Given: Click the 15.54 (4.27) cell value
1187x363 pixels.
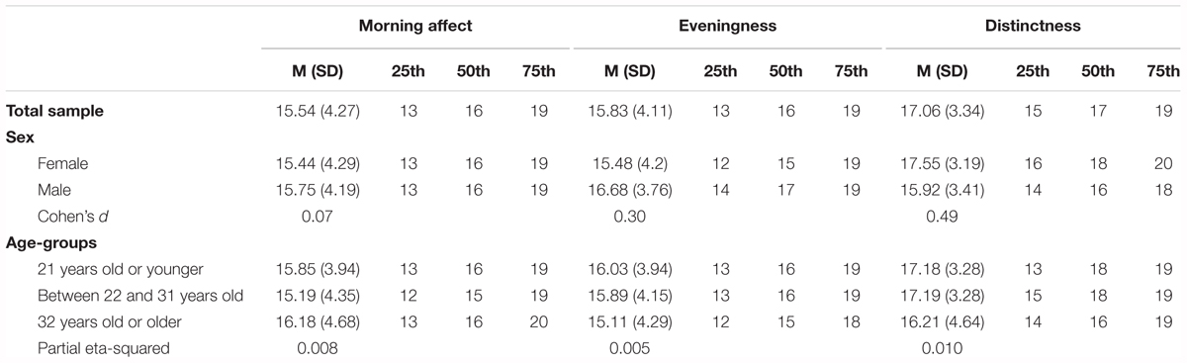Looking at the screenshot, I should [320, 112].
